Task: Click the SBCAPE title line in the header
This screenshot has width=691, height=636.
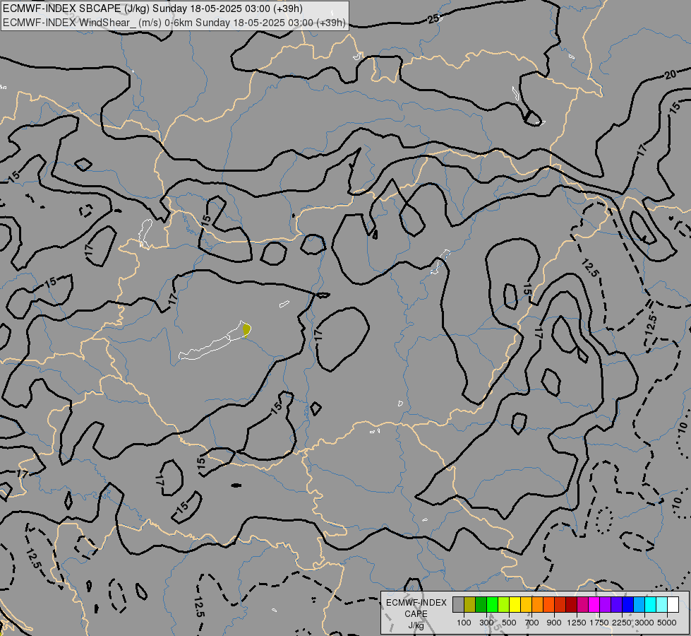Action: (153, 8)
